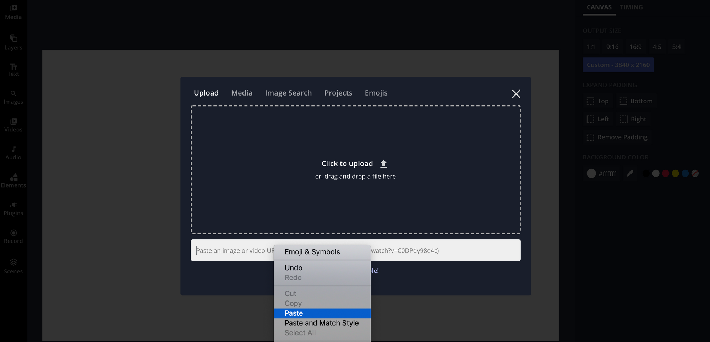Open the Layers panel in sidebar
Screen dimensions: 710x342
coord(13,42)
